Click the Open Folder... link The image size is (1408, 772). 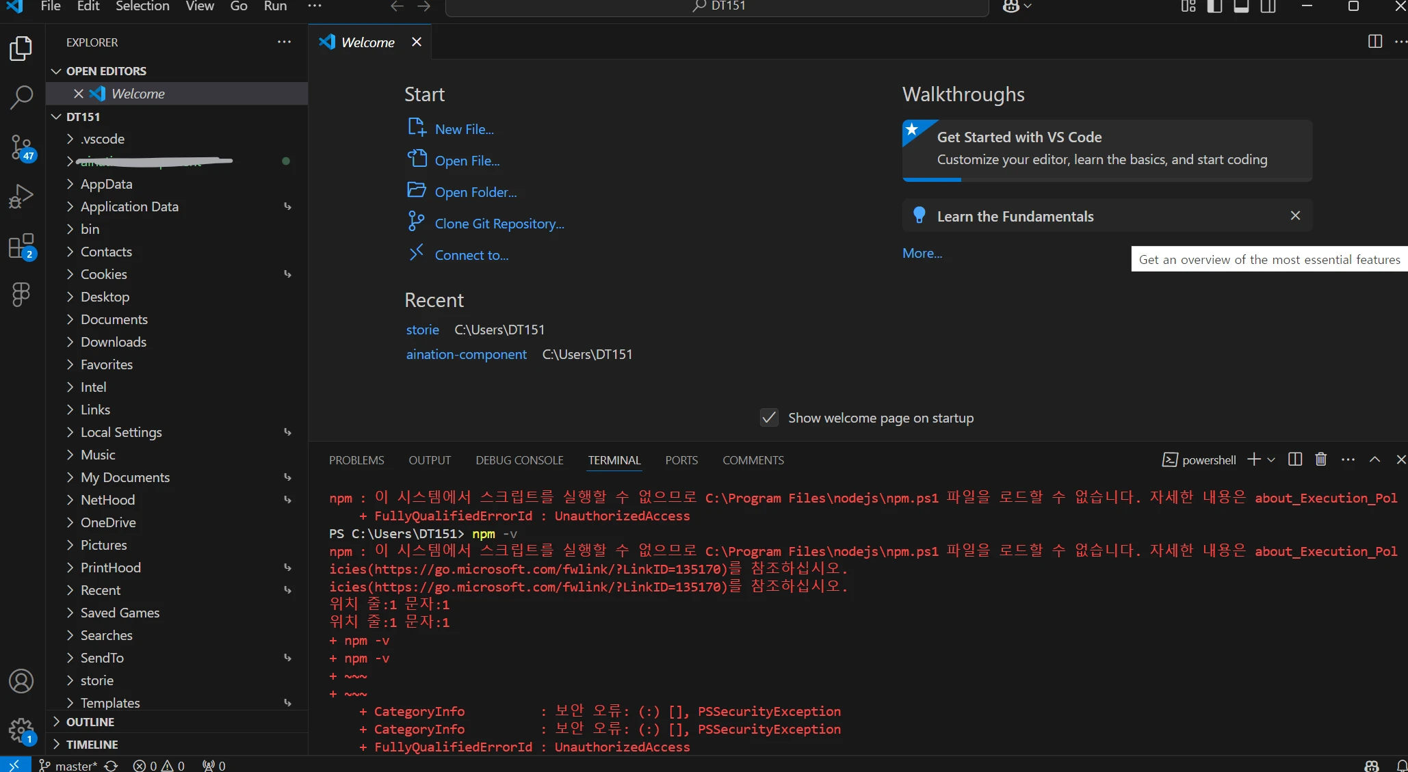click(x=475, y=192)
